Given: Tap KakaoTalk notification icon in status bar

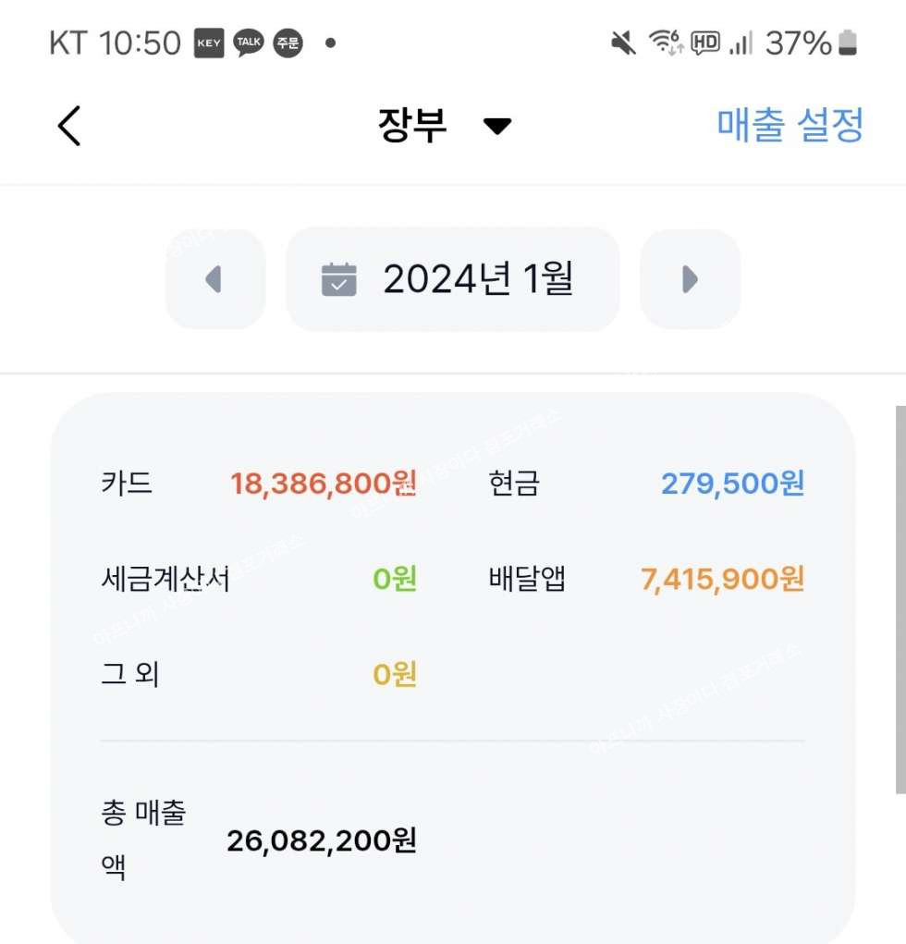Looking at the screenshot, I should [x=248, y=43].
